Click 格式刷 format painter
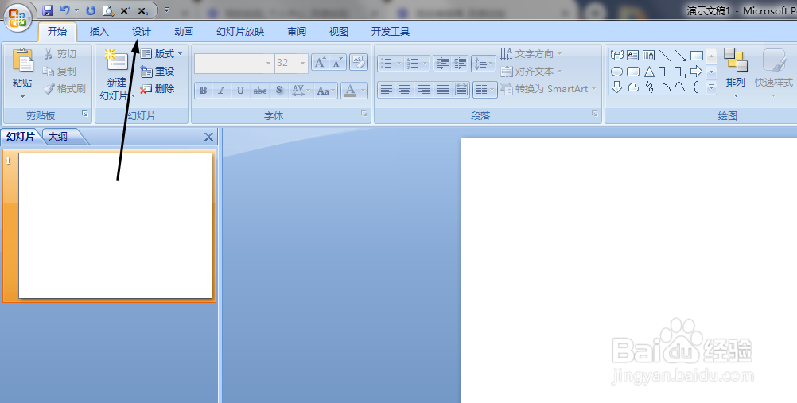 (64, 89)
